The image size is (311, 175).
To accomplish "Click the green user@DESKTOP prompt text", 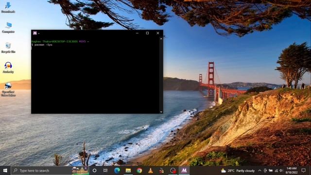I will click(54, 41).
